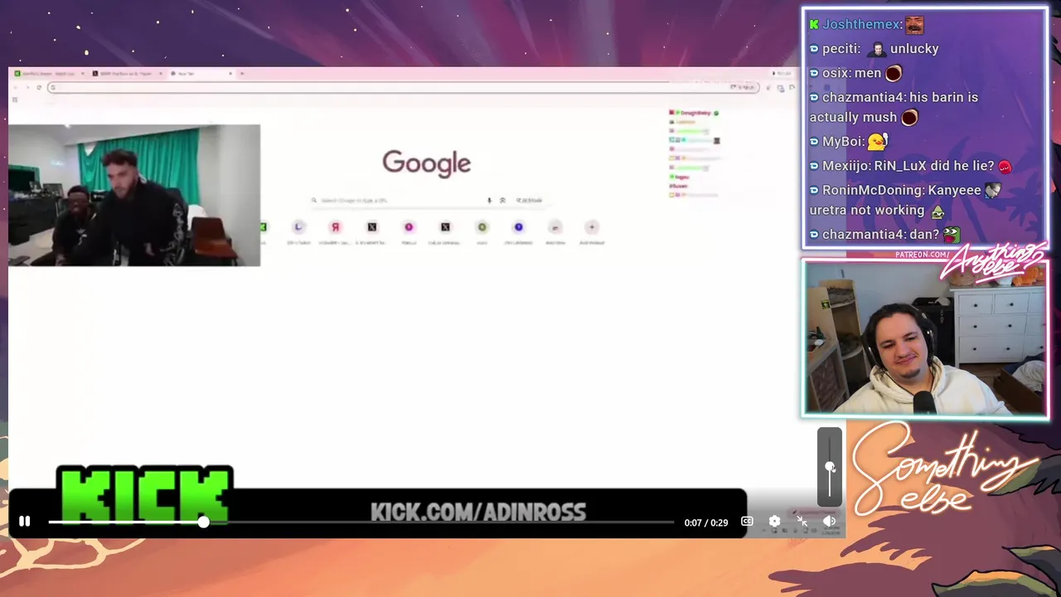
Task: Click the streamer's facecam in the pink frame
Action: pyautogui.click(x=925, y=338)
